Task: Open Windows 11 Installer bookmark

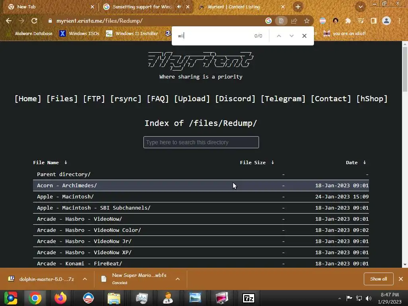Action: 132,33
